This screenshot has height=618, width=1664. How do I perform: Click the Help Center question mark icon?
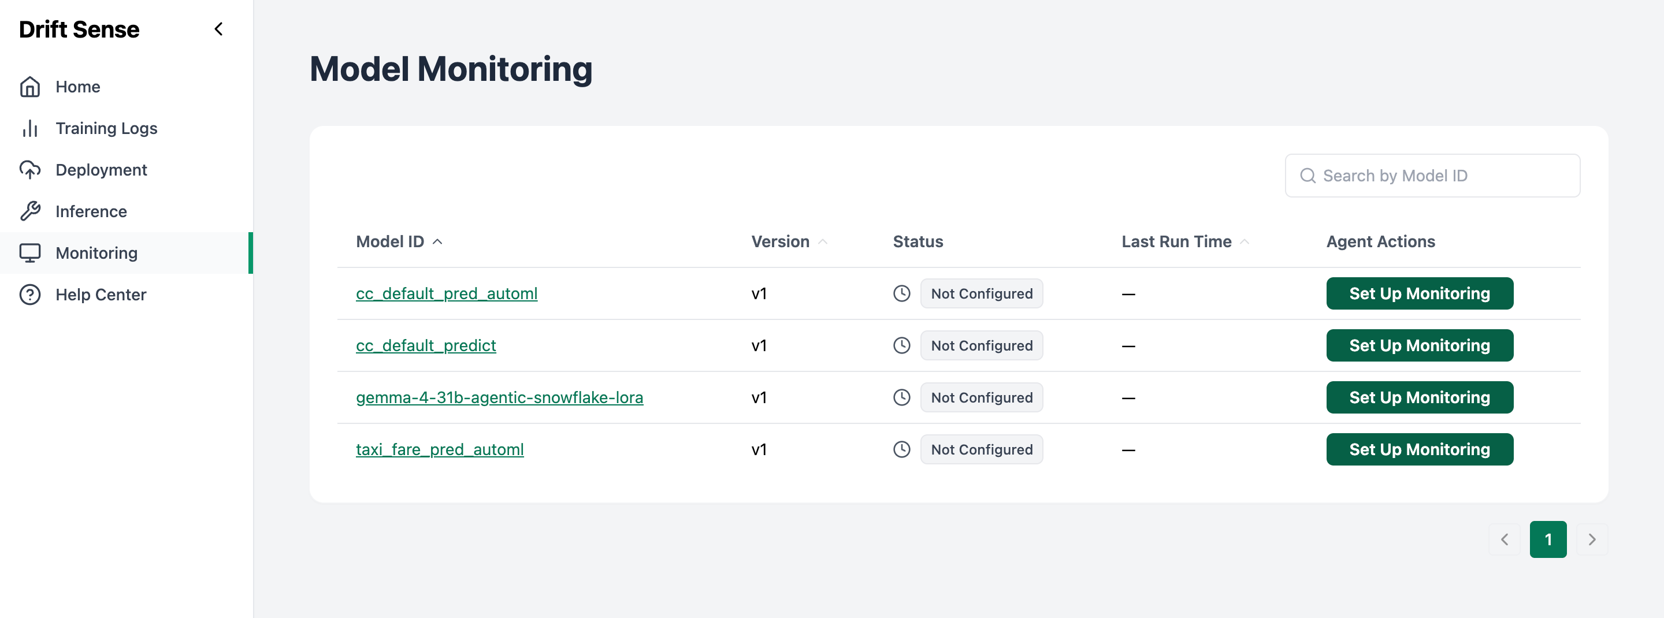(x=29, y=294)
